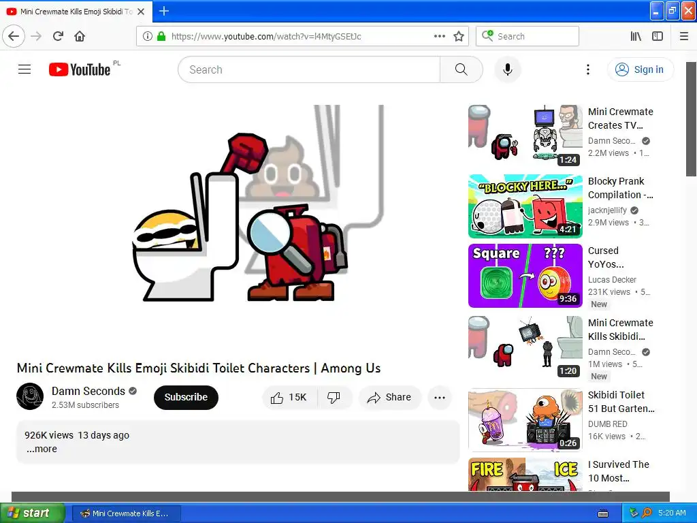Viewport: 697px width, 523px height.
Task: Click the green padlock security icon
Action: pos(161,36)
